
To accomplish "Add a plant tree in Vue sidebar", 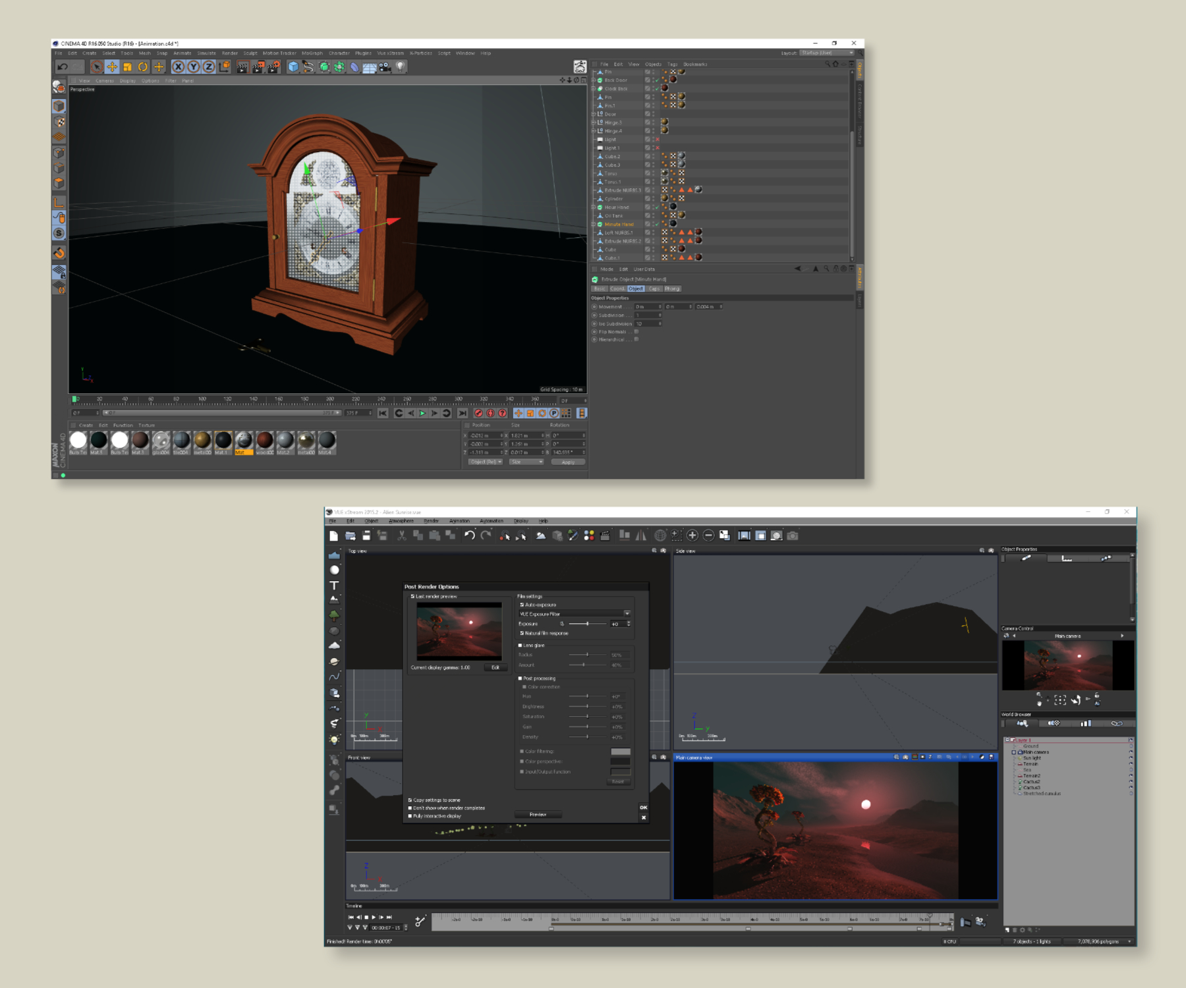I will pyautogui.click(x=335, y=615).
